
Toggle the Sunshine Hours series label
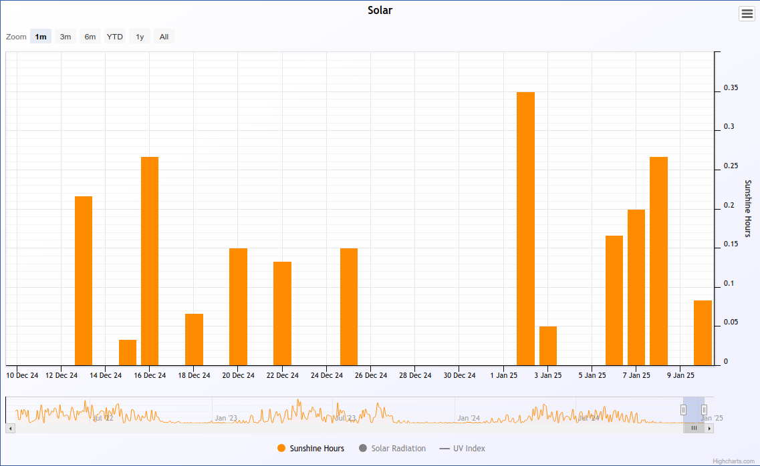click(x=317, y=449)
